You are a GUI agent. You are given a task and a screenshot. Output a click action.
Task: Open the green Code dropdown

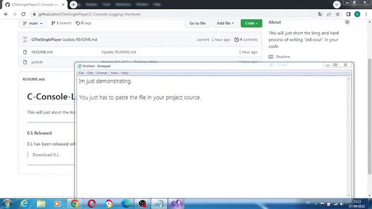[x=251, y=23]
